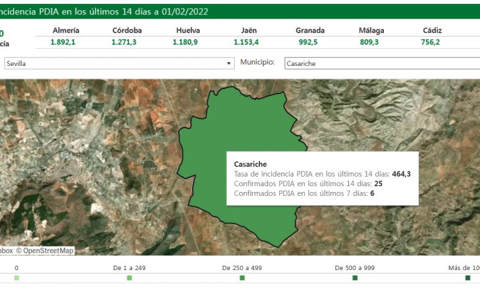Select the Córdoba province heading
This screenshot has height=288, width=480.
[127, 30]
